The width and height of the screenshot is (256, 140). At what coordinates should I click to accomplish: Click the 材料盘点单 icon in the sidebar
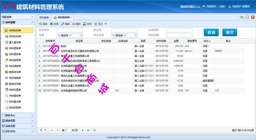(x=6, y=101)
